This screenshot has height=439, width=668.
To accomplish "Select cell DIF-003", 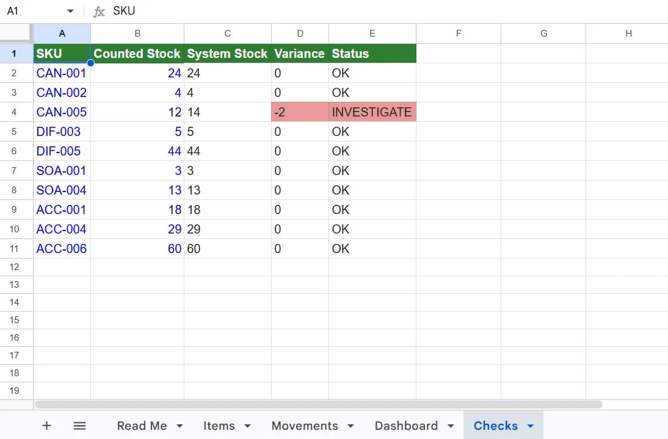I will [x=62, y=132].
